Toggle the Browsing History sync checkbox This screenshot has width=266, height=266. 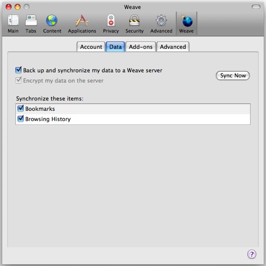pos(21,119)
